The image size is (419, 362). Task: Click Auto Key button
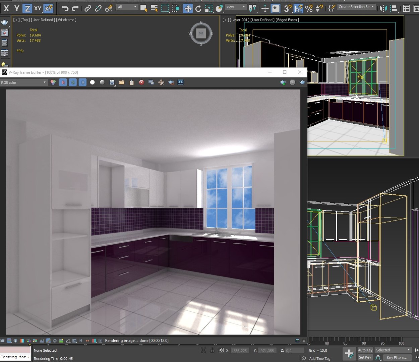pyautogui.click(x=365, y=350)
